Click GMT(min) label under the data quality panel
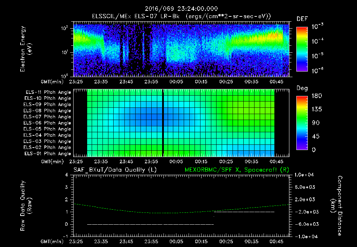 52,241
